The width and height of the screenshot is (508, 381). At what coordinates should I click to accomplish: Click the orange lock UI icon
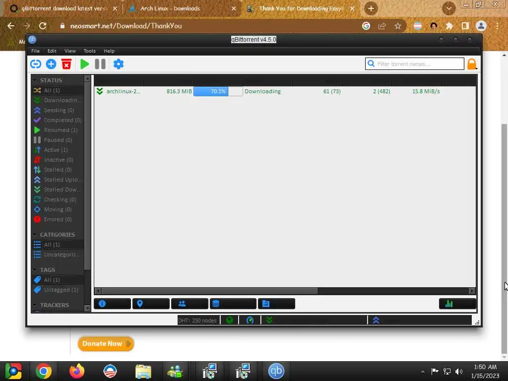click(472, 64)
